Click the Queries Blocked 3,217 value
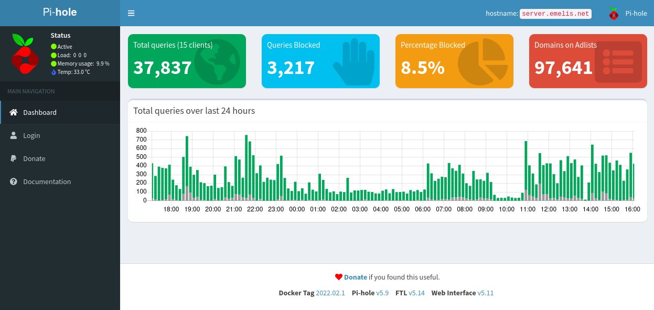The image size is (654, 310). [x=291, y=68]
